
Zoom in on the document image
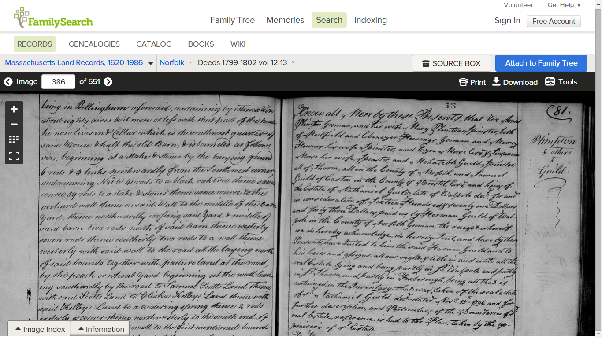(14, 109)
